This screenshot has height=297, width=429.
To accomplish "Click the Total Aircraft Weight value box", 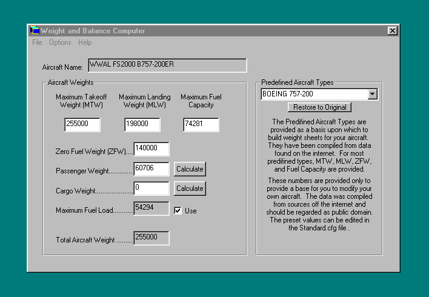I will (x=151, y=238).
